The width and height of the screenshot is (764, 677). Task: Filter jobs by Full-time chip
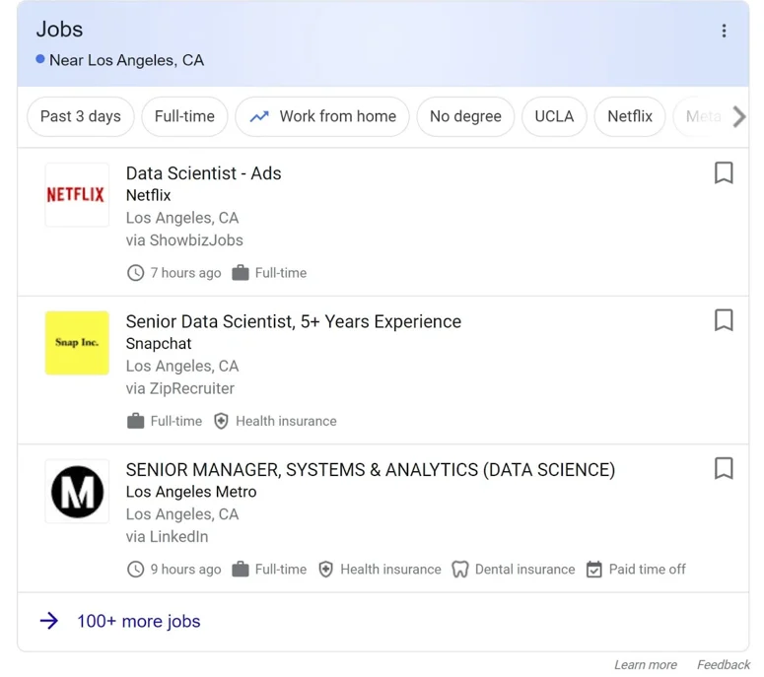tap(184, 116)
